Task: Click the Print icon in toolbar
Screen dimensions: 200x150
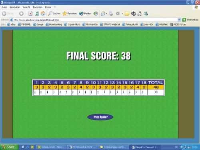Action: [x=111, y=14]
